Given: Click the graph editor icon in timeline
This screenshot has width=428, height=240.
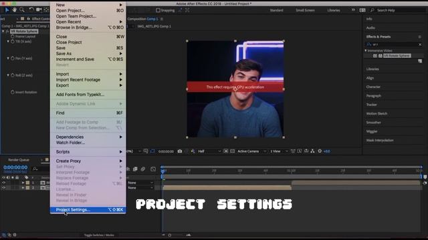Looking at the screenshot, I should [x=153, y=169].
